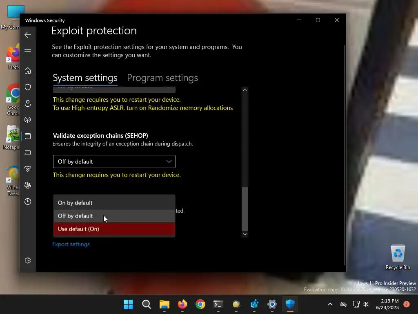Viewport: 418px width, 314px height.
Task: Choose On by default in the list
Action: pyautogui.click(x=114, y=203)
